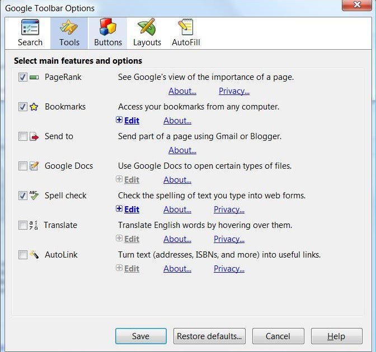Viewport: 376px width, 352px height.
Task: Click the Save button
Action: 141,336
